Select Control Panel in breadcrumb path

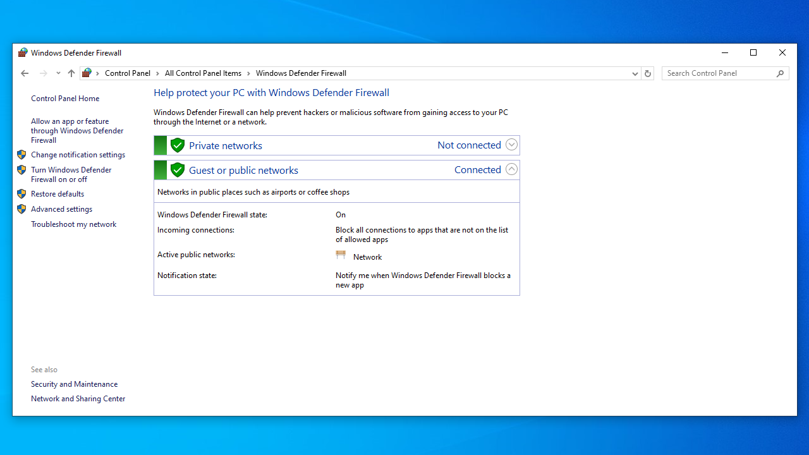[128, 73]
